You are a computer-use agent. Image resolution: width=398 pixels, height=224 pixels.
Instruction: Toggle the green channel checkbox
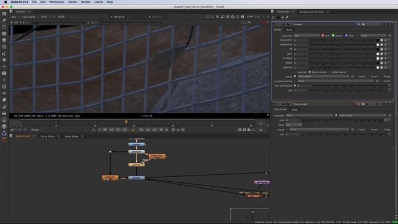click(x=333, y=35)
